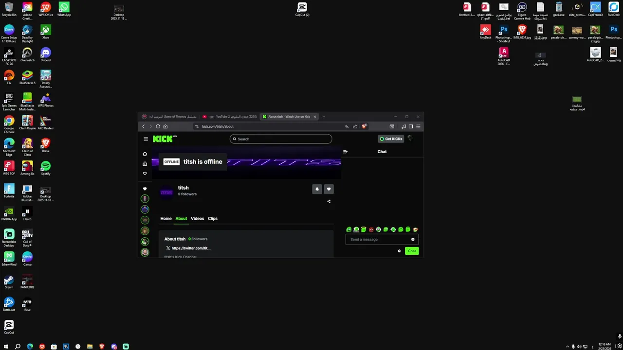
Task: Switch to the YouTube browser tab
Action: [x=229, y=117]
